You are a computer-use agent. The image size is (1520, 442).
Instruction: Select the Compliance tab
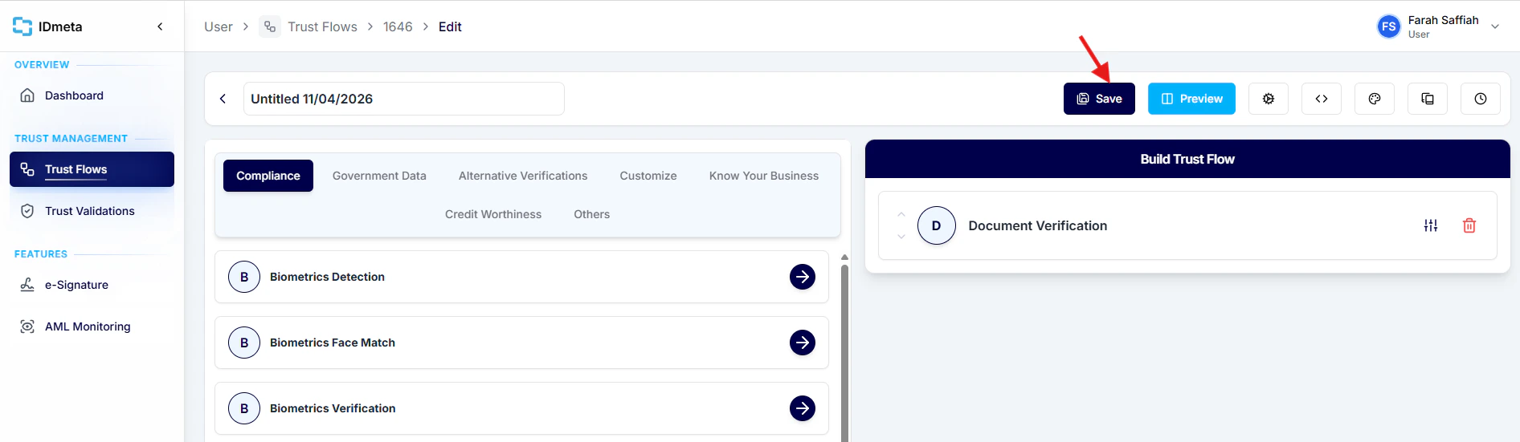[268, 176]
